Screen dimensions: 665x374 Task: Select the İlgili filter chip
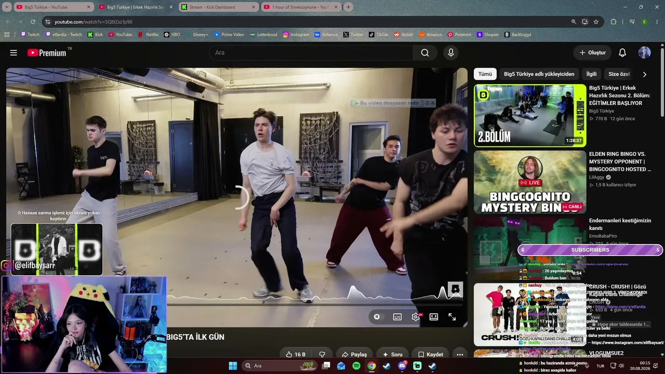(x=592, y=74)
